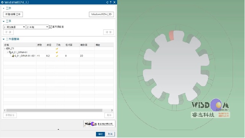
Task: Collapse the dialog using the bottom up-arrow
Action: 58,130
